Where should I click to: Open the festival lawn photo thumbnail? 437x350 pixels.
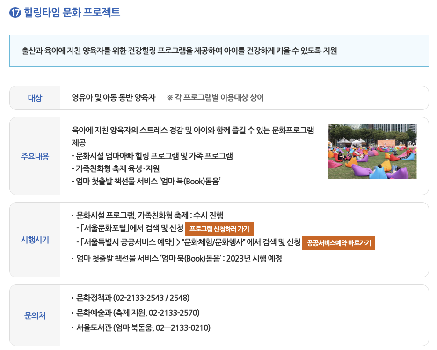[372, 152]
